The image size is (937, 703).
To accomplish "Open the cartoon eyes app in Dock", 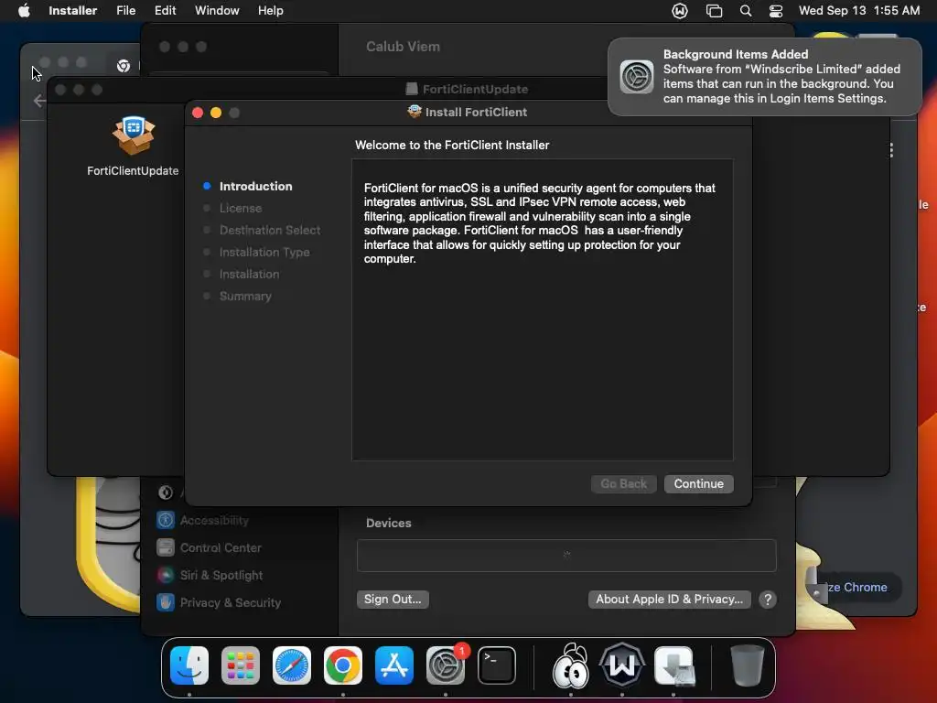I will click(570, 665).
